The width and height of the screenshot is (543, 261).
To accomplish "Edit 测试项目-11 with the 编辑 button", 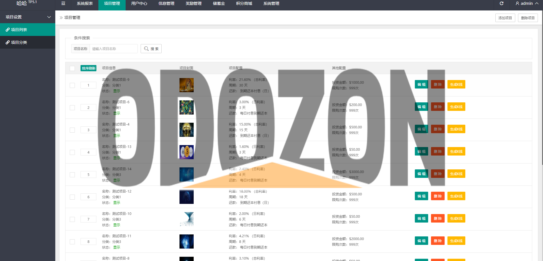I will [421, 241].
